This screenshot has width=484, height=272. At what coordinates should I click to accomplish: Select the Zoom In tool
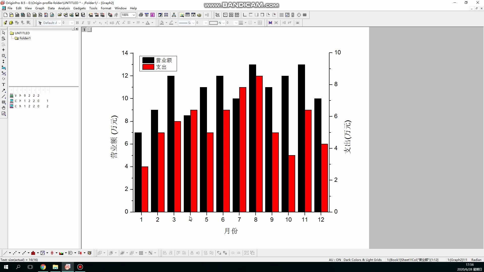(4, 39)
